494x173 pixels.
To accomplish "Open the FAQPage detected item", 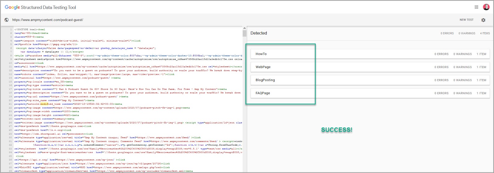I will pos(263,93).
